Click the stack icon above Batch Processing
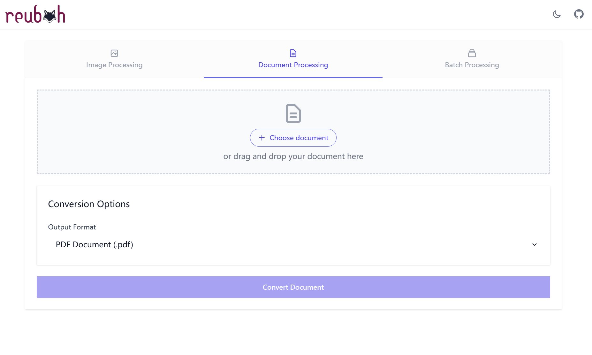 coord(472,53)
